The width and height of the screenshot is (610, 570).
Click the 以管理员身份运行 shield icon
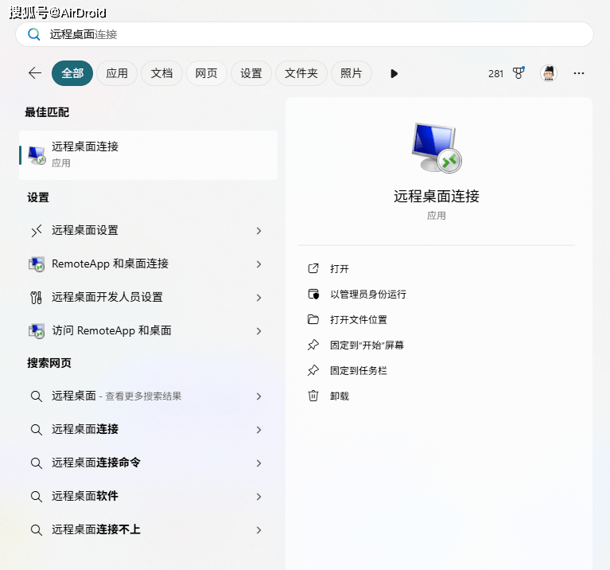(x=313, y=294)
